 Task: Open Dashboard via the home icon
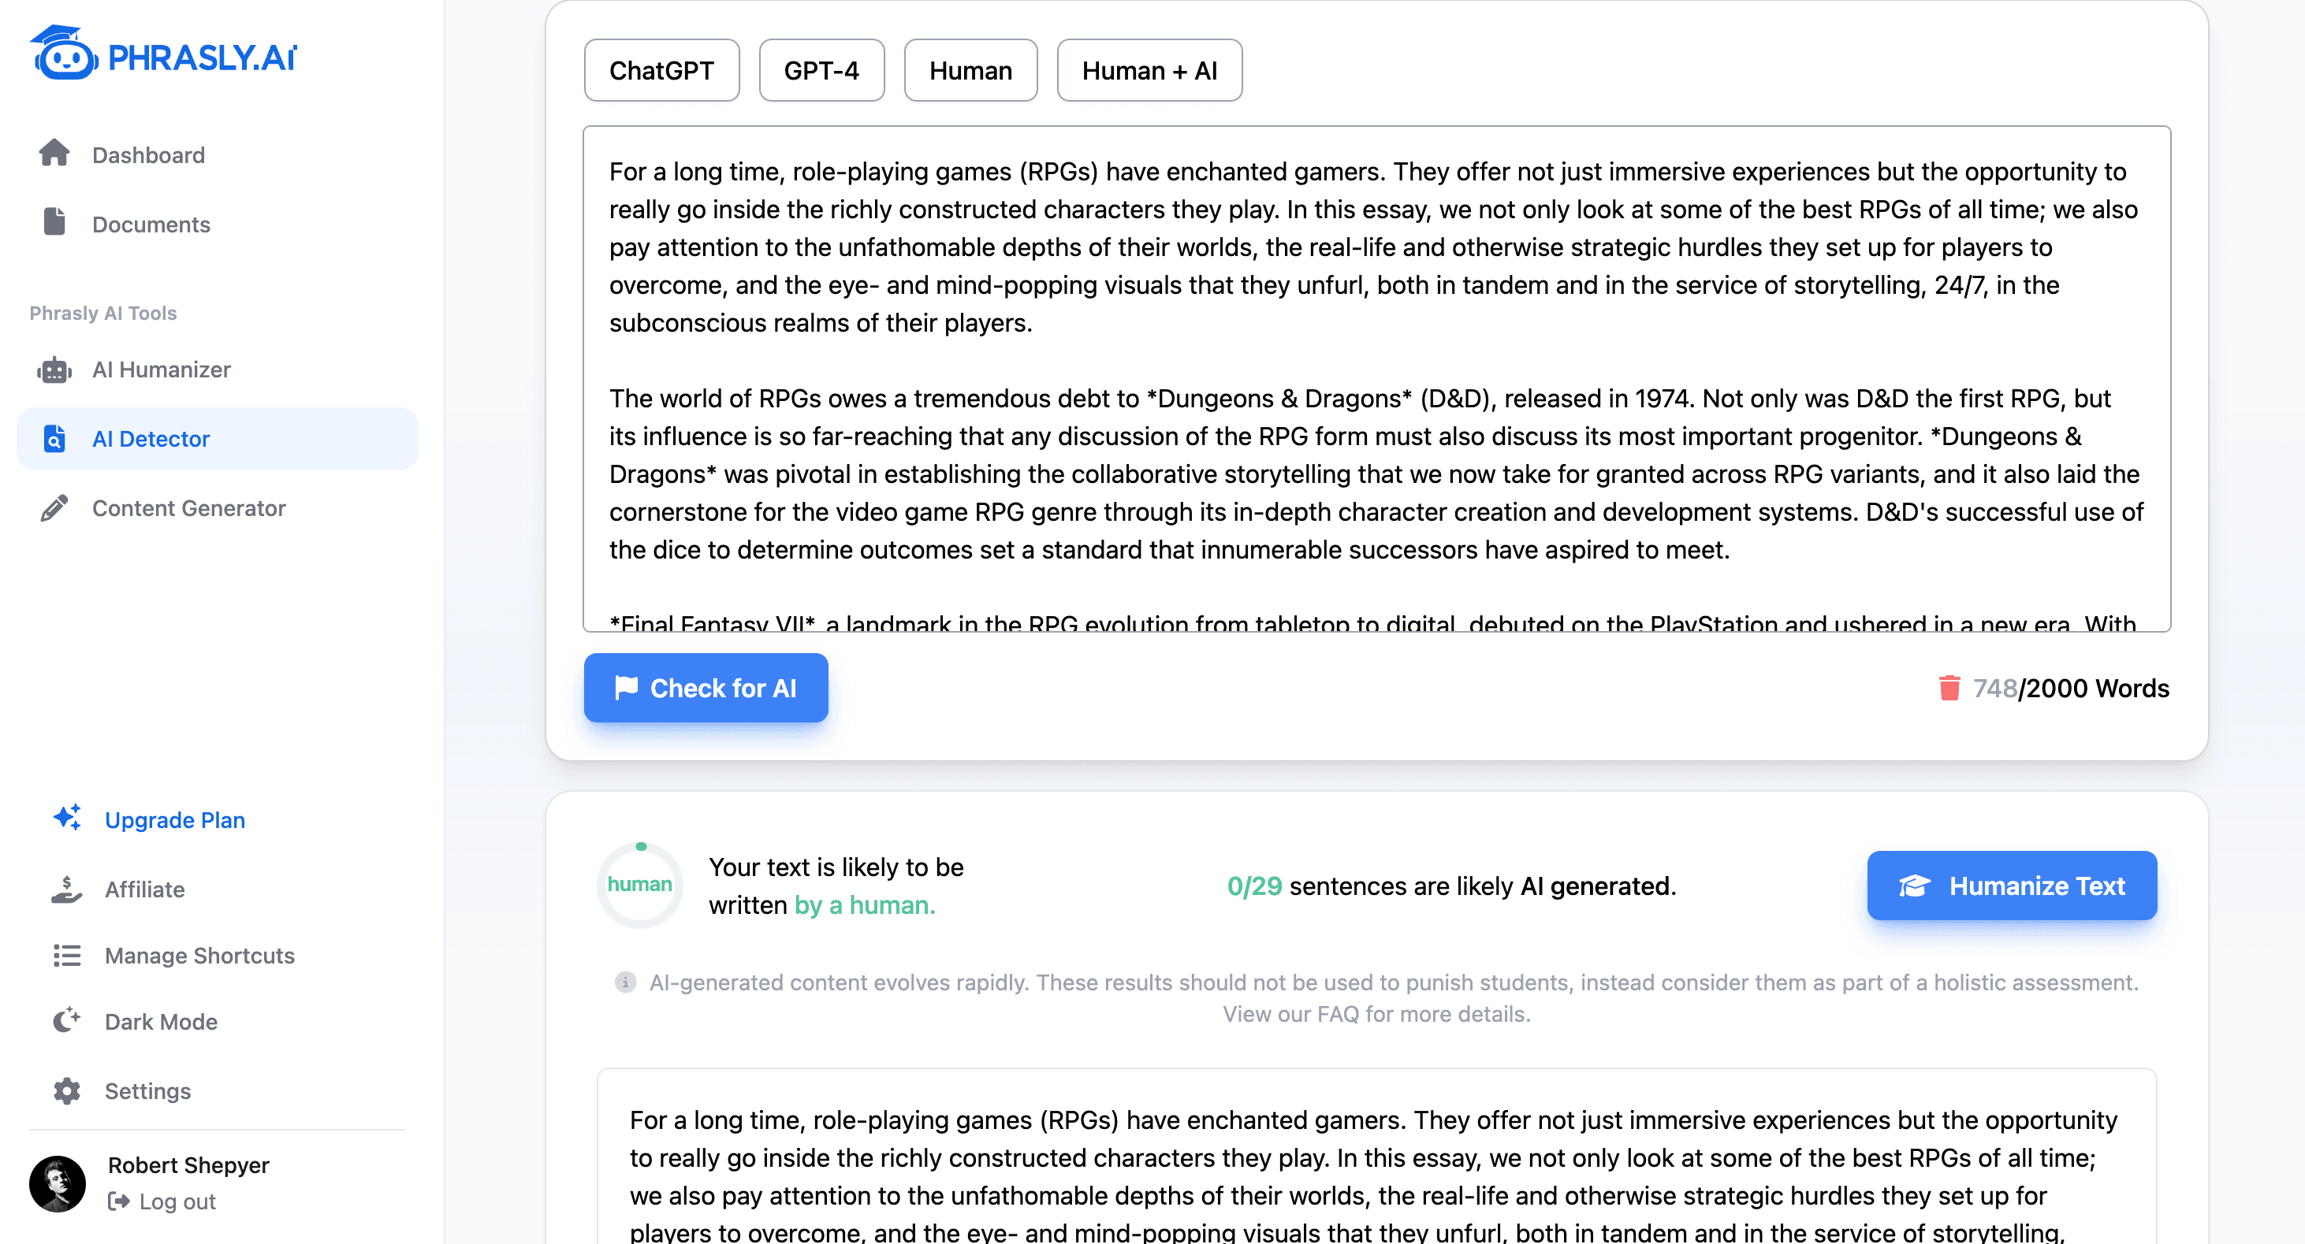[x=54, y=154]
